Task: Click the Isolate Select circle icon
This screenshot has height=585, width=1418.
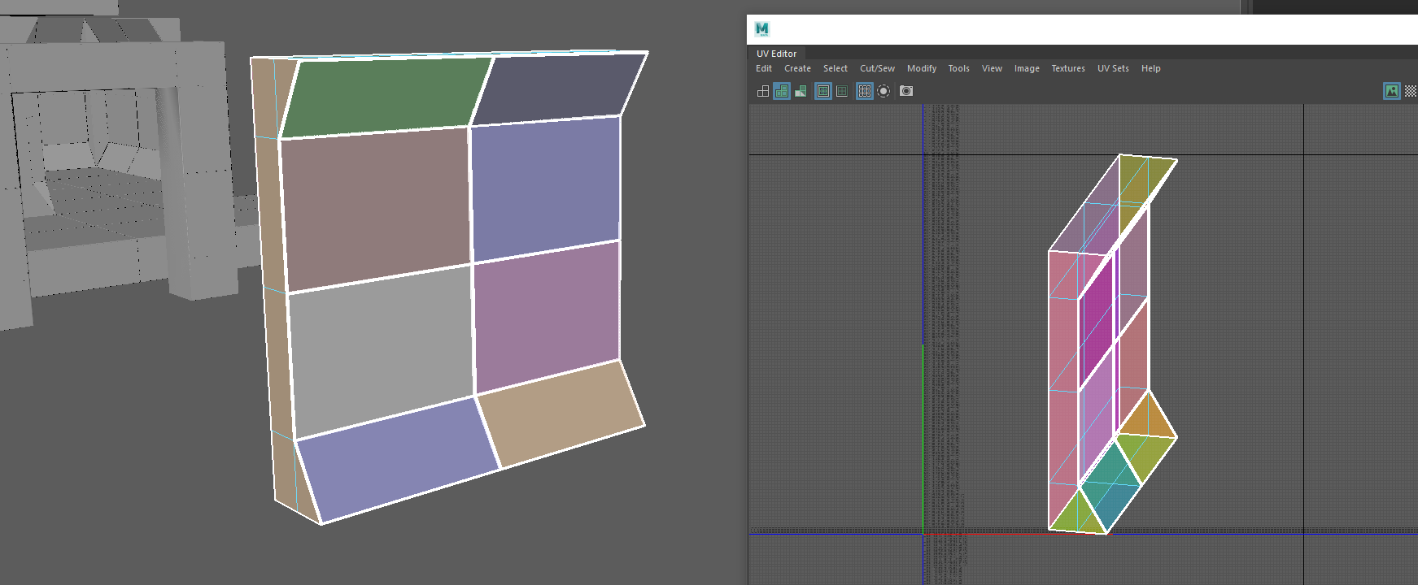Action: [884, 91]
